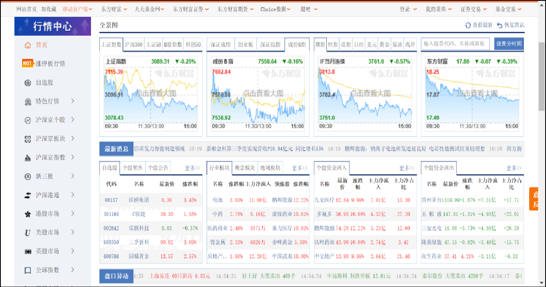The height and width of the screenshot is (287, 546).
Task: Expand the 美股市场 sidebar chevron
Action: pyautogui.click(x=73, y=232)
